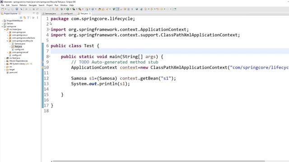Image resolution: width=289 pixels, height=162 pixels.
Task: Open the Coverage dropdown arrow
Action: [76, 9]
